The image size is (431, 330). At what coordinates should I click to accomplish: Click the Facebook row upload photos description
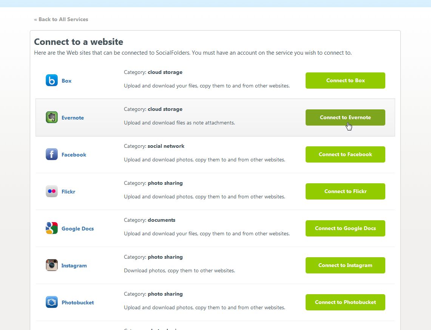[204, 160]
